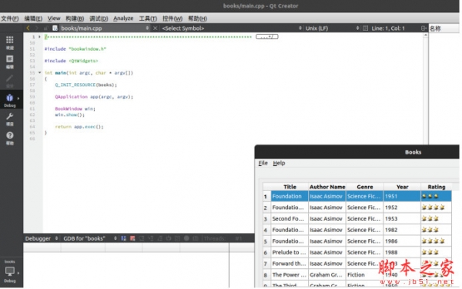Click the split editor icon
Image resolution: width=462 pixels, height=289 pixels.
click(423, 28)
